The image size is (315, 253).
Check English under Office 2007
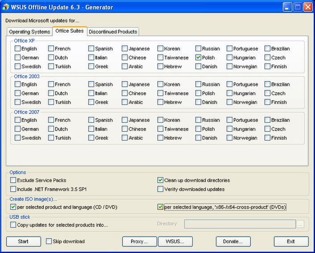pyautogui.click(x=17, y=120)
